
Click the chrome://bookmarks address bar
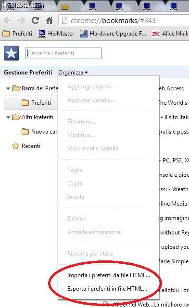tap(124, 20)
